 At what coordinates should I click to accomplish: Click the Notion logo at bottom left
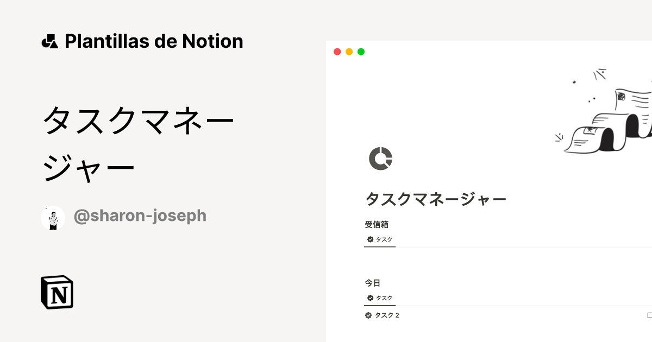pyautogui.click(x=56, y=292)
